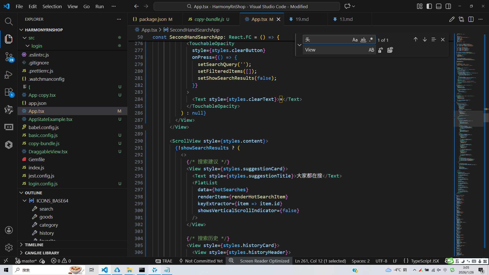Collapse ICONS_BASE64 in outline
This screenshot has height=275, width=489.
(24, 201)
